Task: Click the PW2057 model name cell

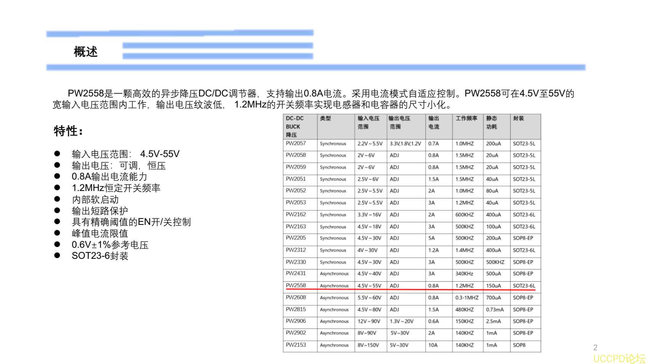Action: tap(295, 144)
